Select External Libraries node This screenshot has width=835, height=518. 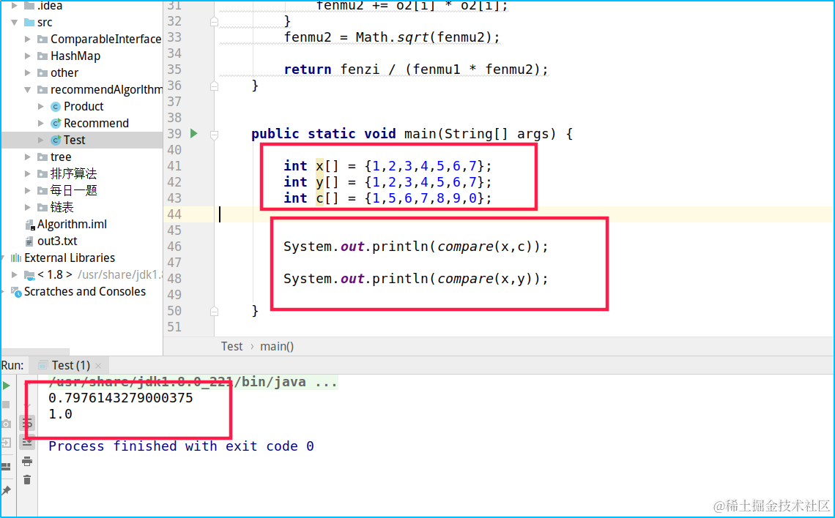tap(70, 258)
